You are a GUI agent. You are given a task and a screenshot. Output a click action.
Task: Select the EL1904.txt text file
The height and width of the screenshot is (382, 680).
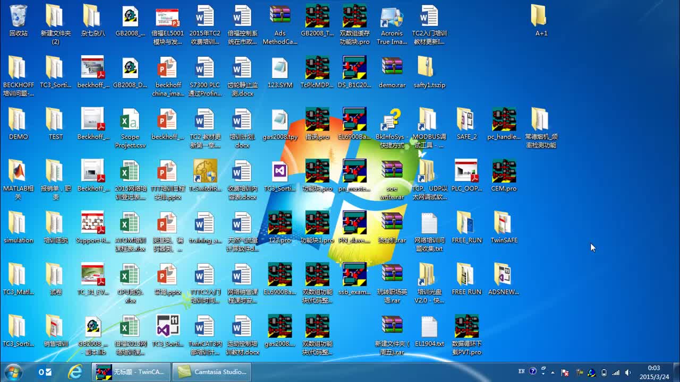[428, 332]
